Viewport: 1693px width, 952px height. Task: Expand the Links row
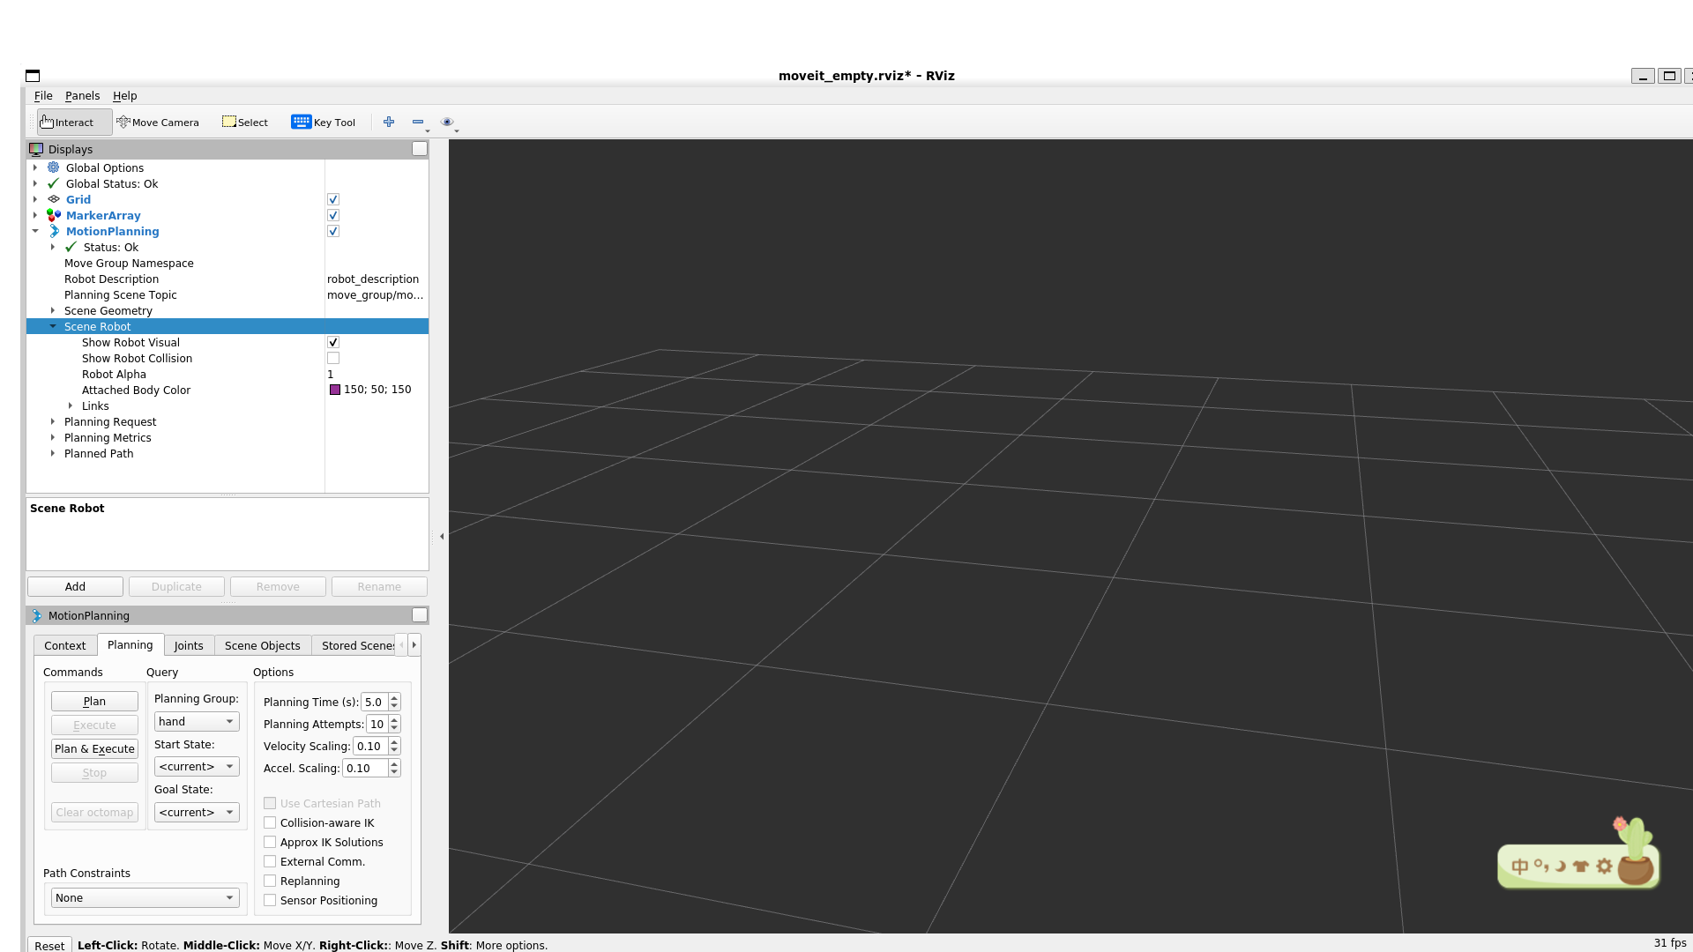[x=71, y=405]
